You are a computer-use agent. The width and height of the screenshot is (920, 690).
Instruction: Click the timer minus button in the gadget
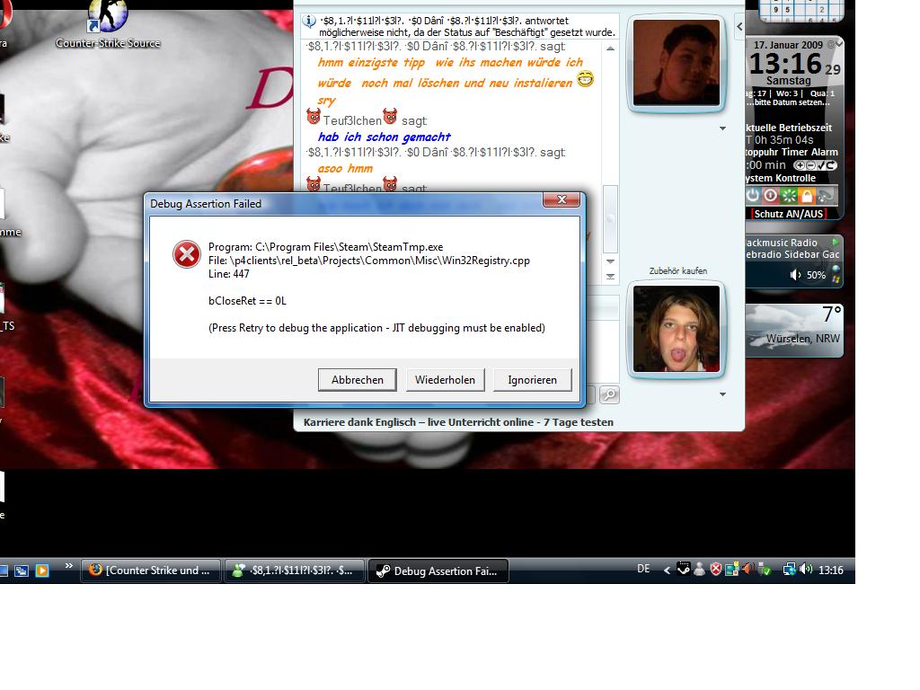tap(809, 165)
